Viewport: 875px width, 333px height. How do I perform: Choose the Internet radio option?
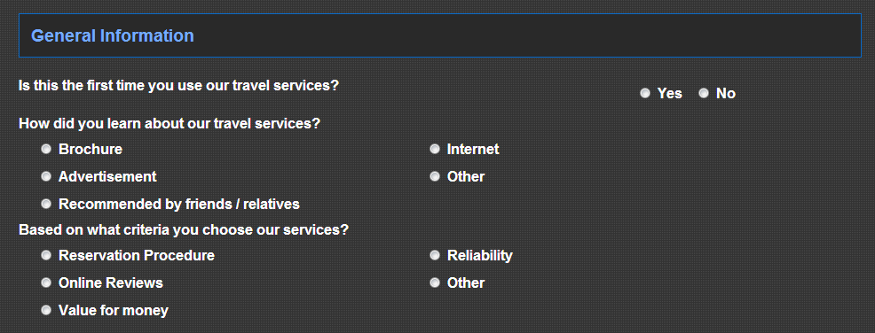pyautogui.click(x=435, y=149)
